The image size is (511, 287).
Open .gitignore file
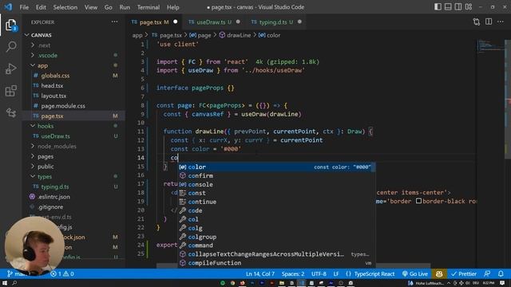50,206
